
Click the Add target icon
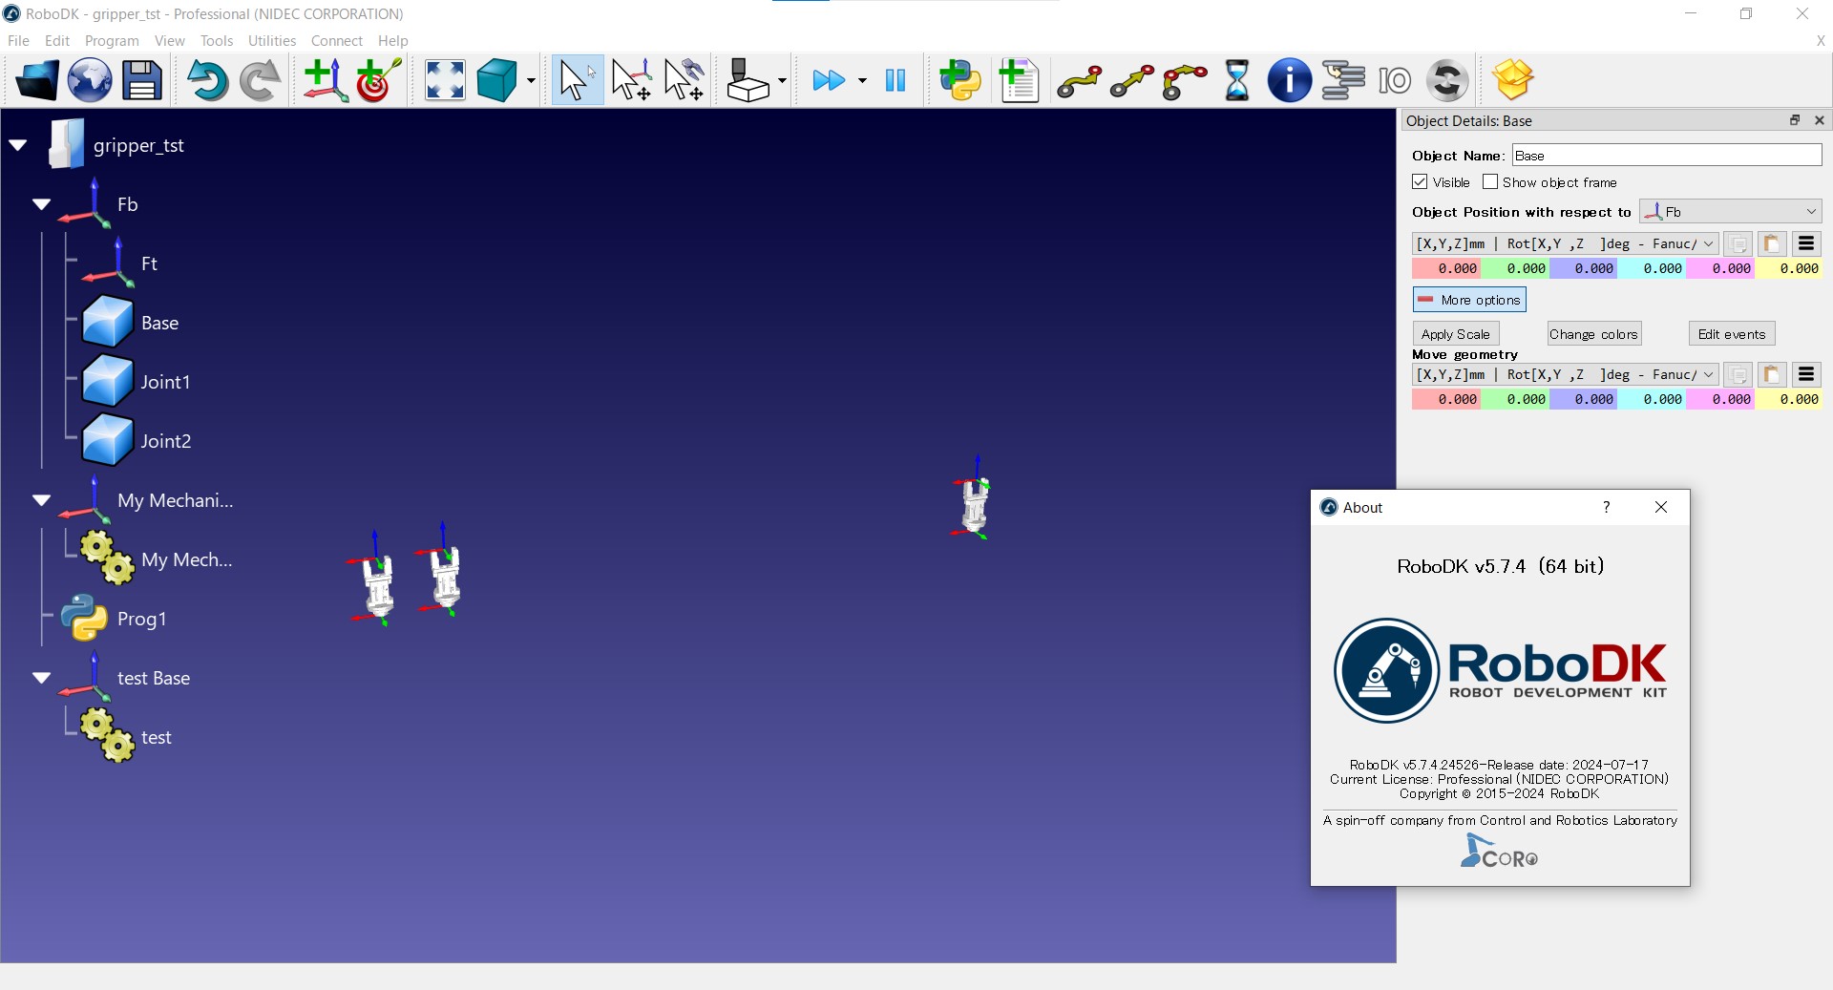point(378,81)
